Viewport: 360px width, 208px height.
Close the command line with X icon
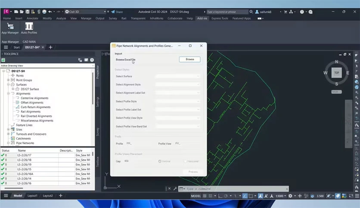point(169,189)
